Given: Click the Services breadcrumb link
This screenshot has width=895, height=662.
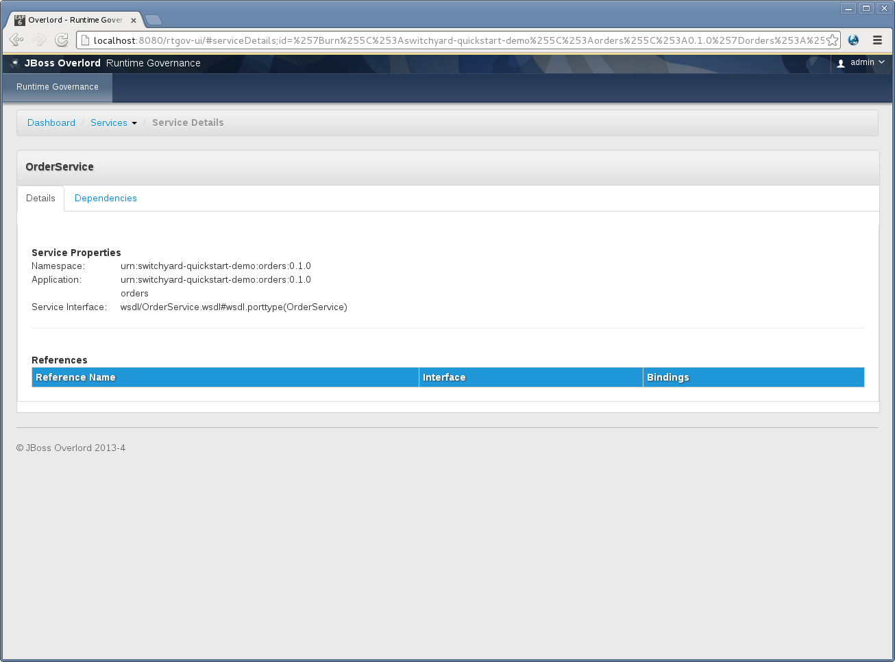Looking at the screenshot, I should pyautogui.click(x=109, y=123).
